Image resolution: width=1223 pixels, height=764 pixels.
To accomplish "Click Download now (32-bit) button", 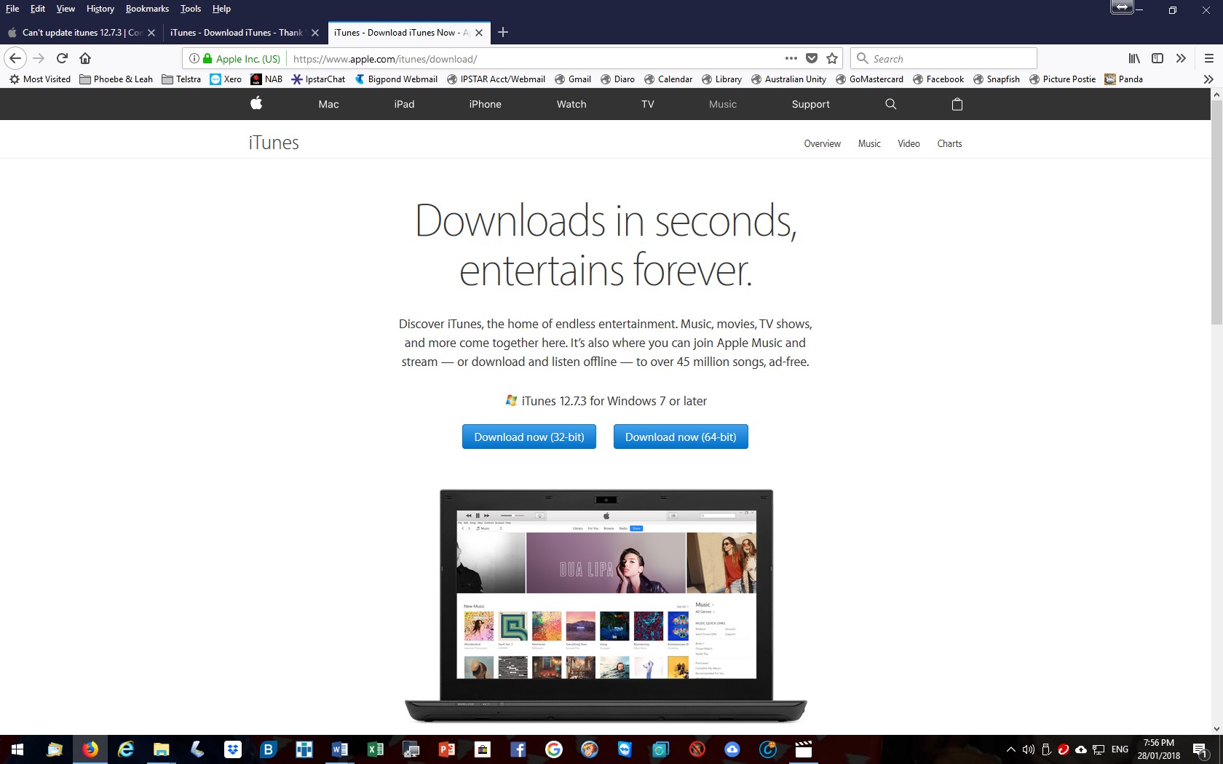I will click(x=529, y=437).
